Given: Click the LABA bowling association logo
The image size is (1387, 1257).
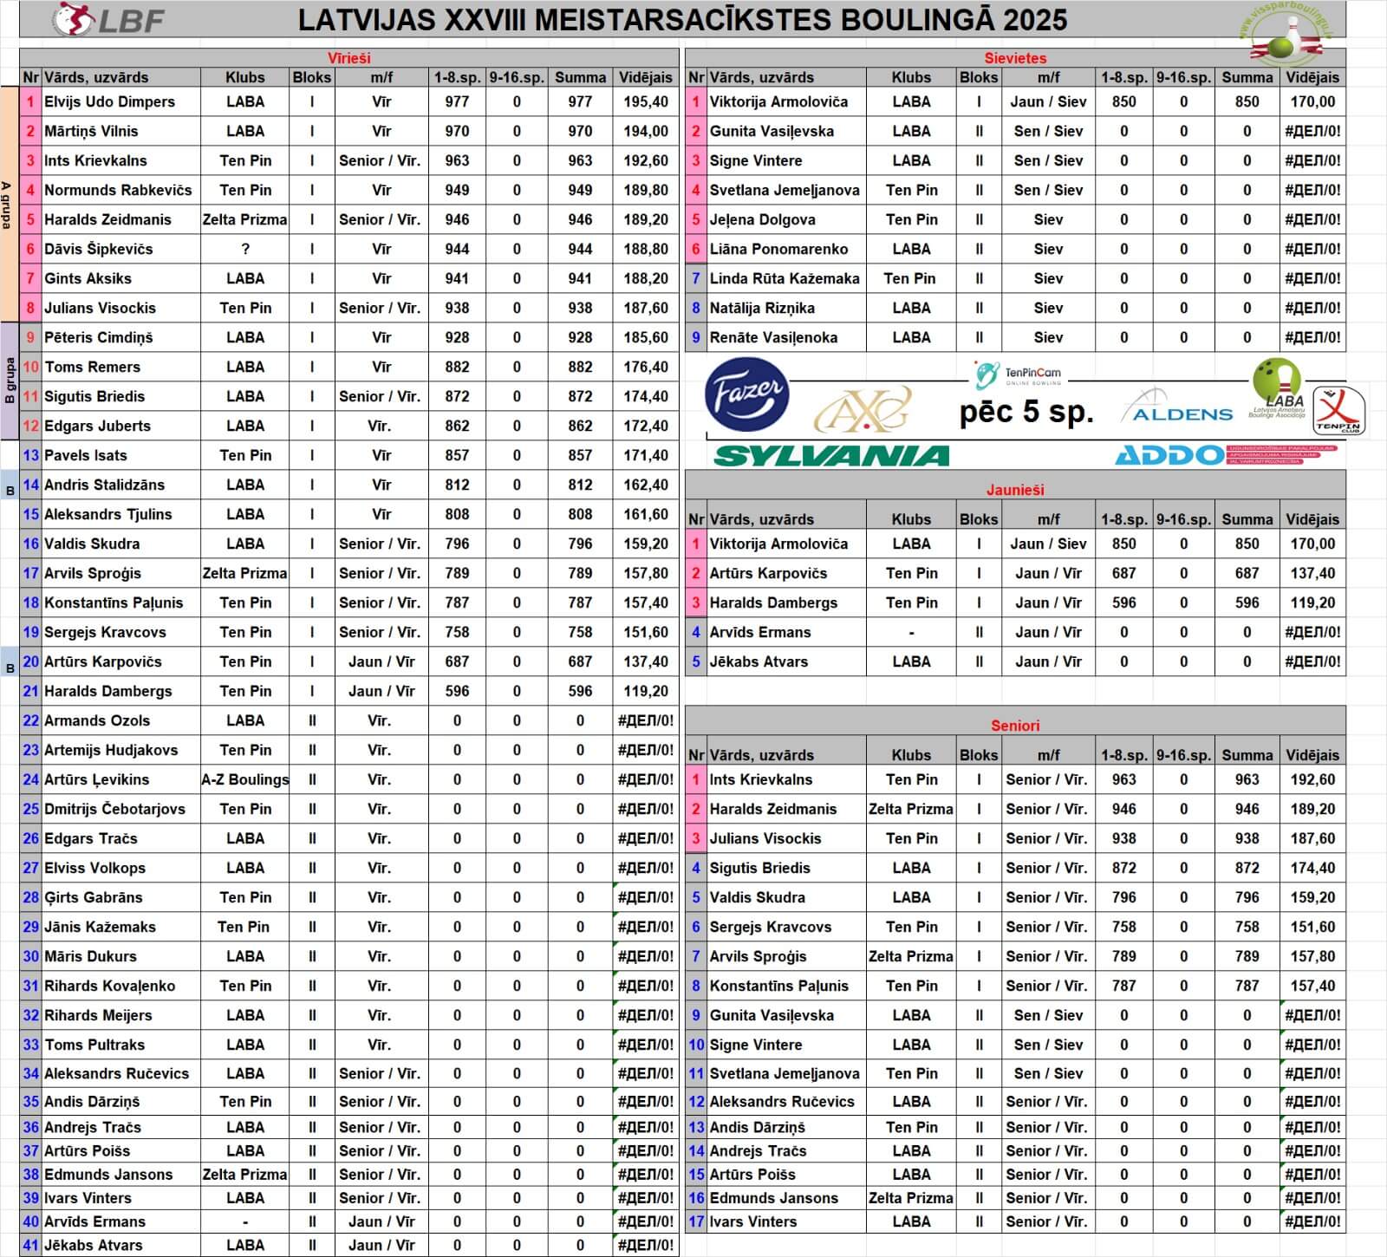Looking at the screenshot, I should pos(1277,389).
